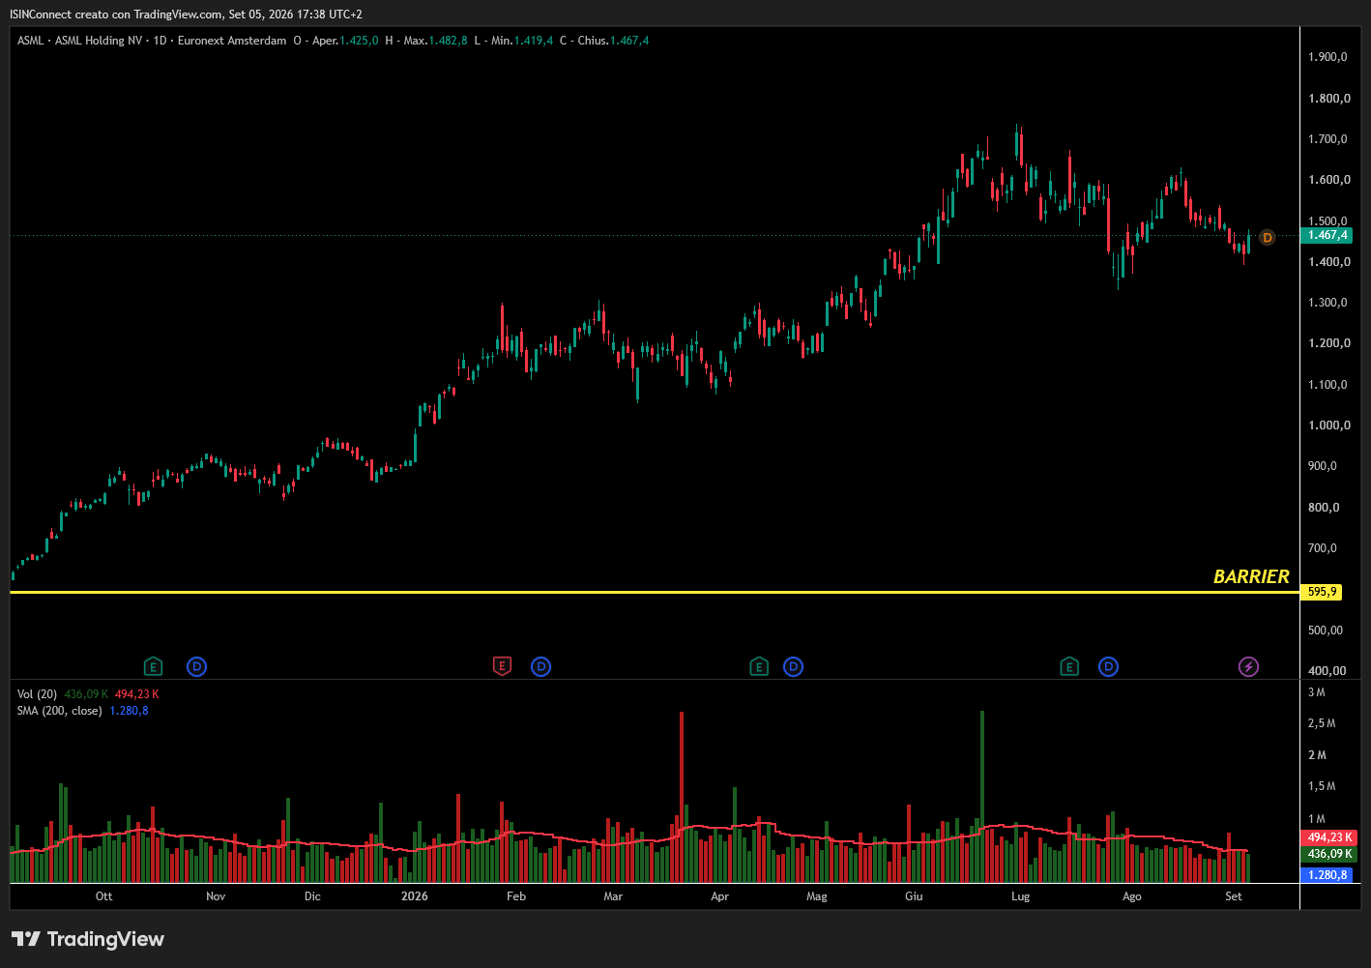Select the ASML Holding NV symbol title
Screen dimensions: 1371x968
pyautogui.click(x=99, y=41)
